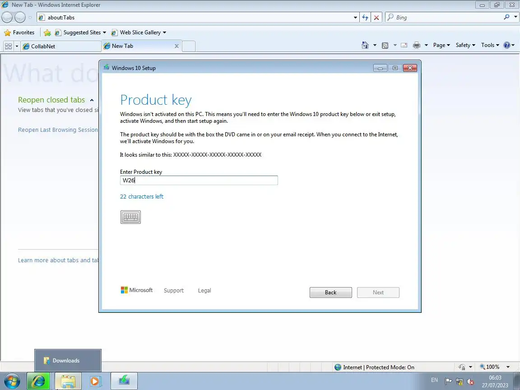520x390 pixels.
Task: Click the Read Mail icon
Action: tap(404, 45)
